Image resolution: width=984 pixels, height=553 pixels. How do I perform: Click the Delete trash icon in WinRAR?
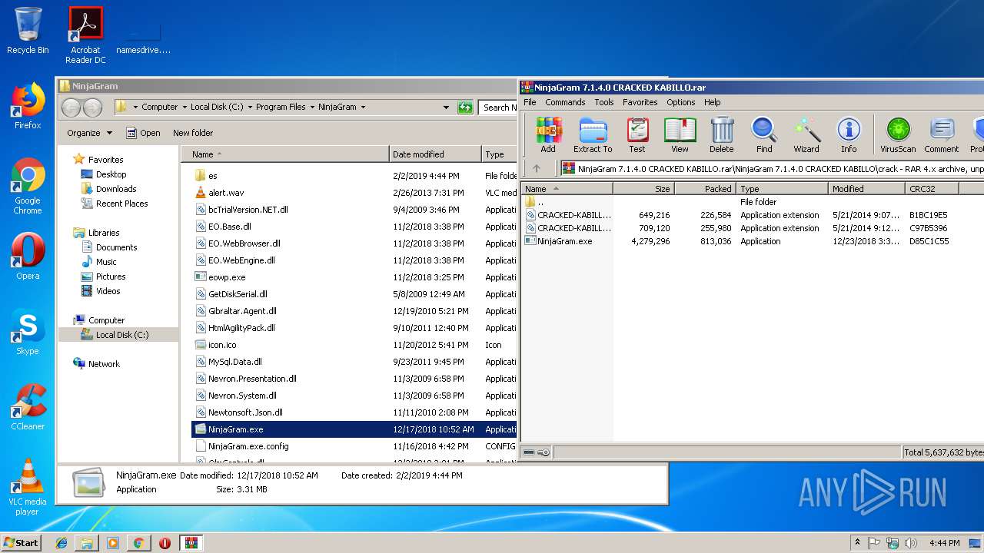click(x=721, y=135)
